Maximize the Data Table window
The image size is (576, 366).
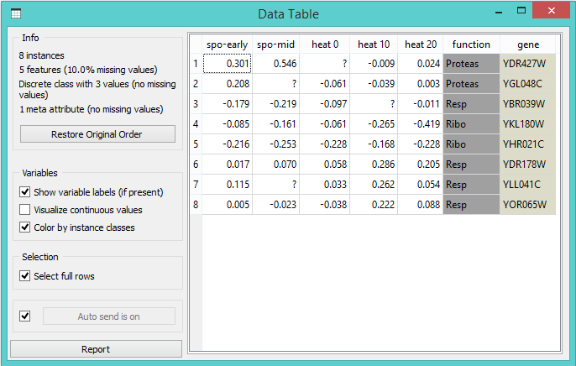pos(521,12)
